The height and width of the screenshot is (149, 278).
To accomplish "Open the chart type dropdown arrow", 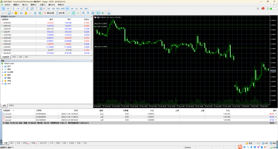I will [6, 13].
